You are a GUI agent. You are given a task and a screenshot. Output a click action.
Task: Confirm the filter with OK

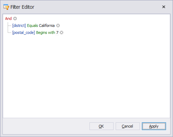[101, 126]
